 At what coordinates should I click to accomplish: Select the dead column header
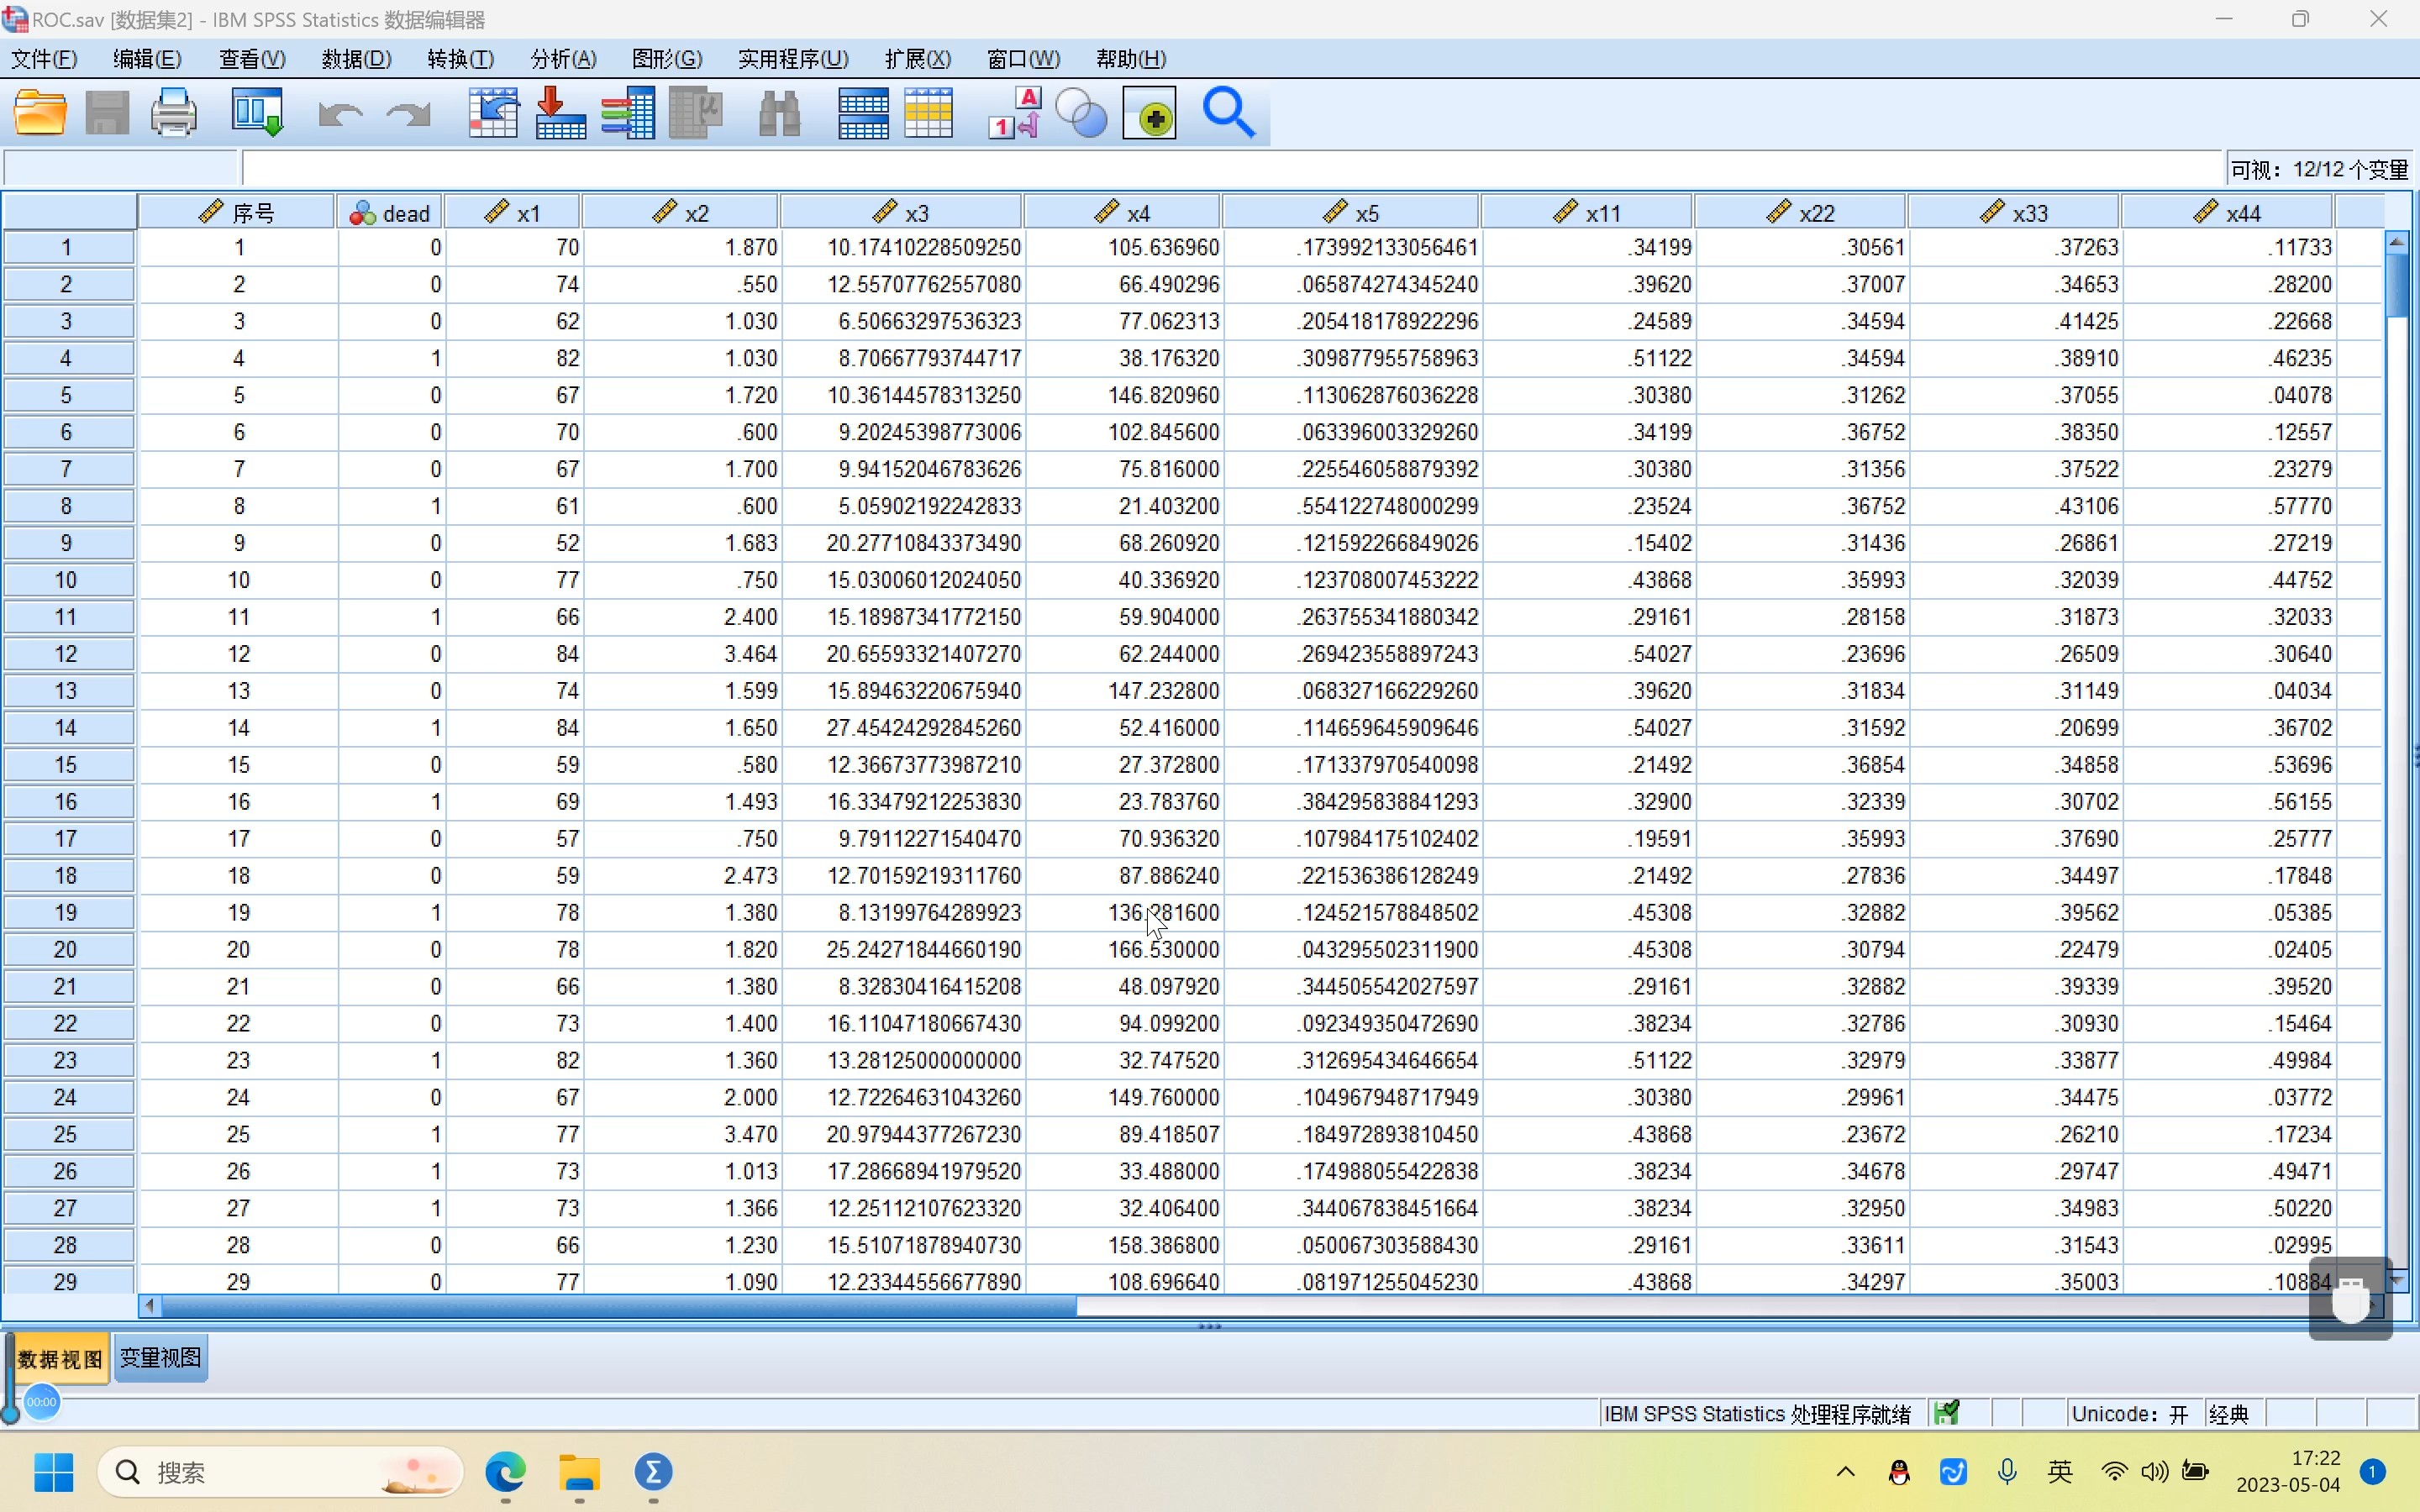(x=390, y=213)
